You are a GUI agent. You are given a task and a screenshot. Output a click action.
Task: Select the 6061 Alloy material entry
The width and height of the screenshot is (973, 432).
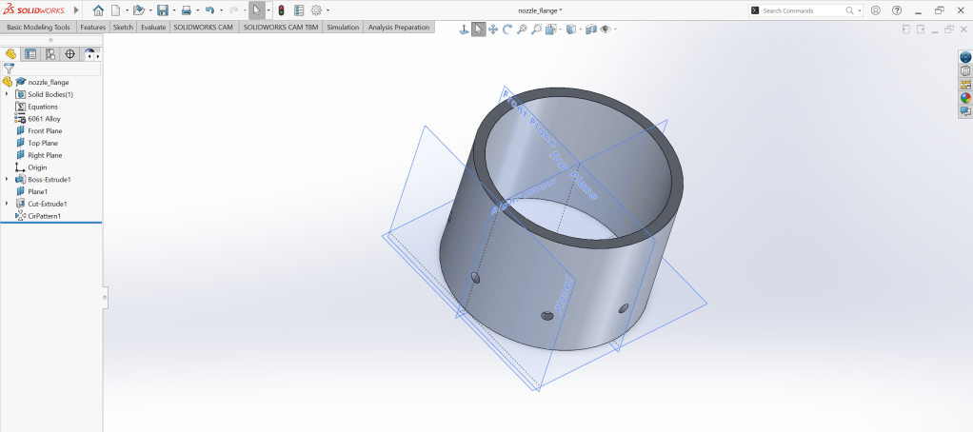click(44, 119)
